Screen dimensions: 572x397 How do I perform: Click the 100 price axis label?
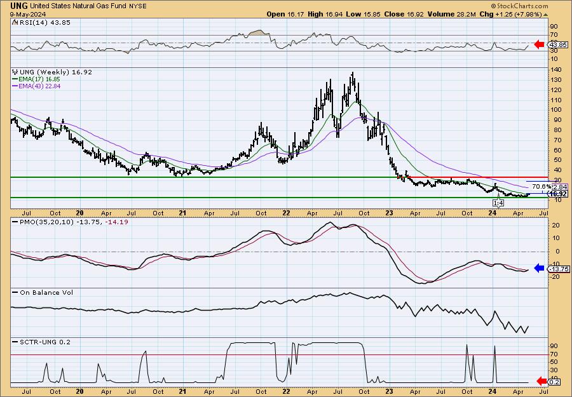pos(555,110)
